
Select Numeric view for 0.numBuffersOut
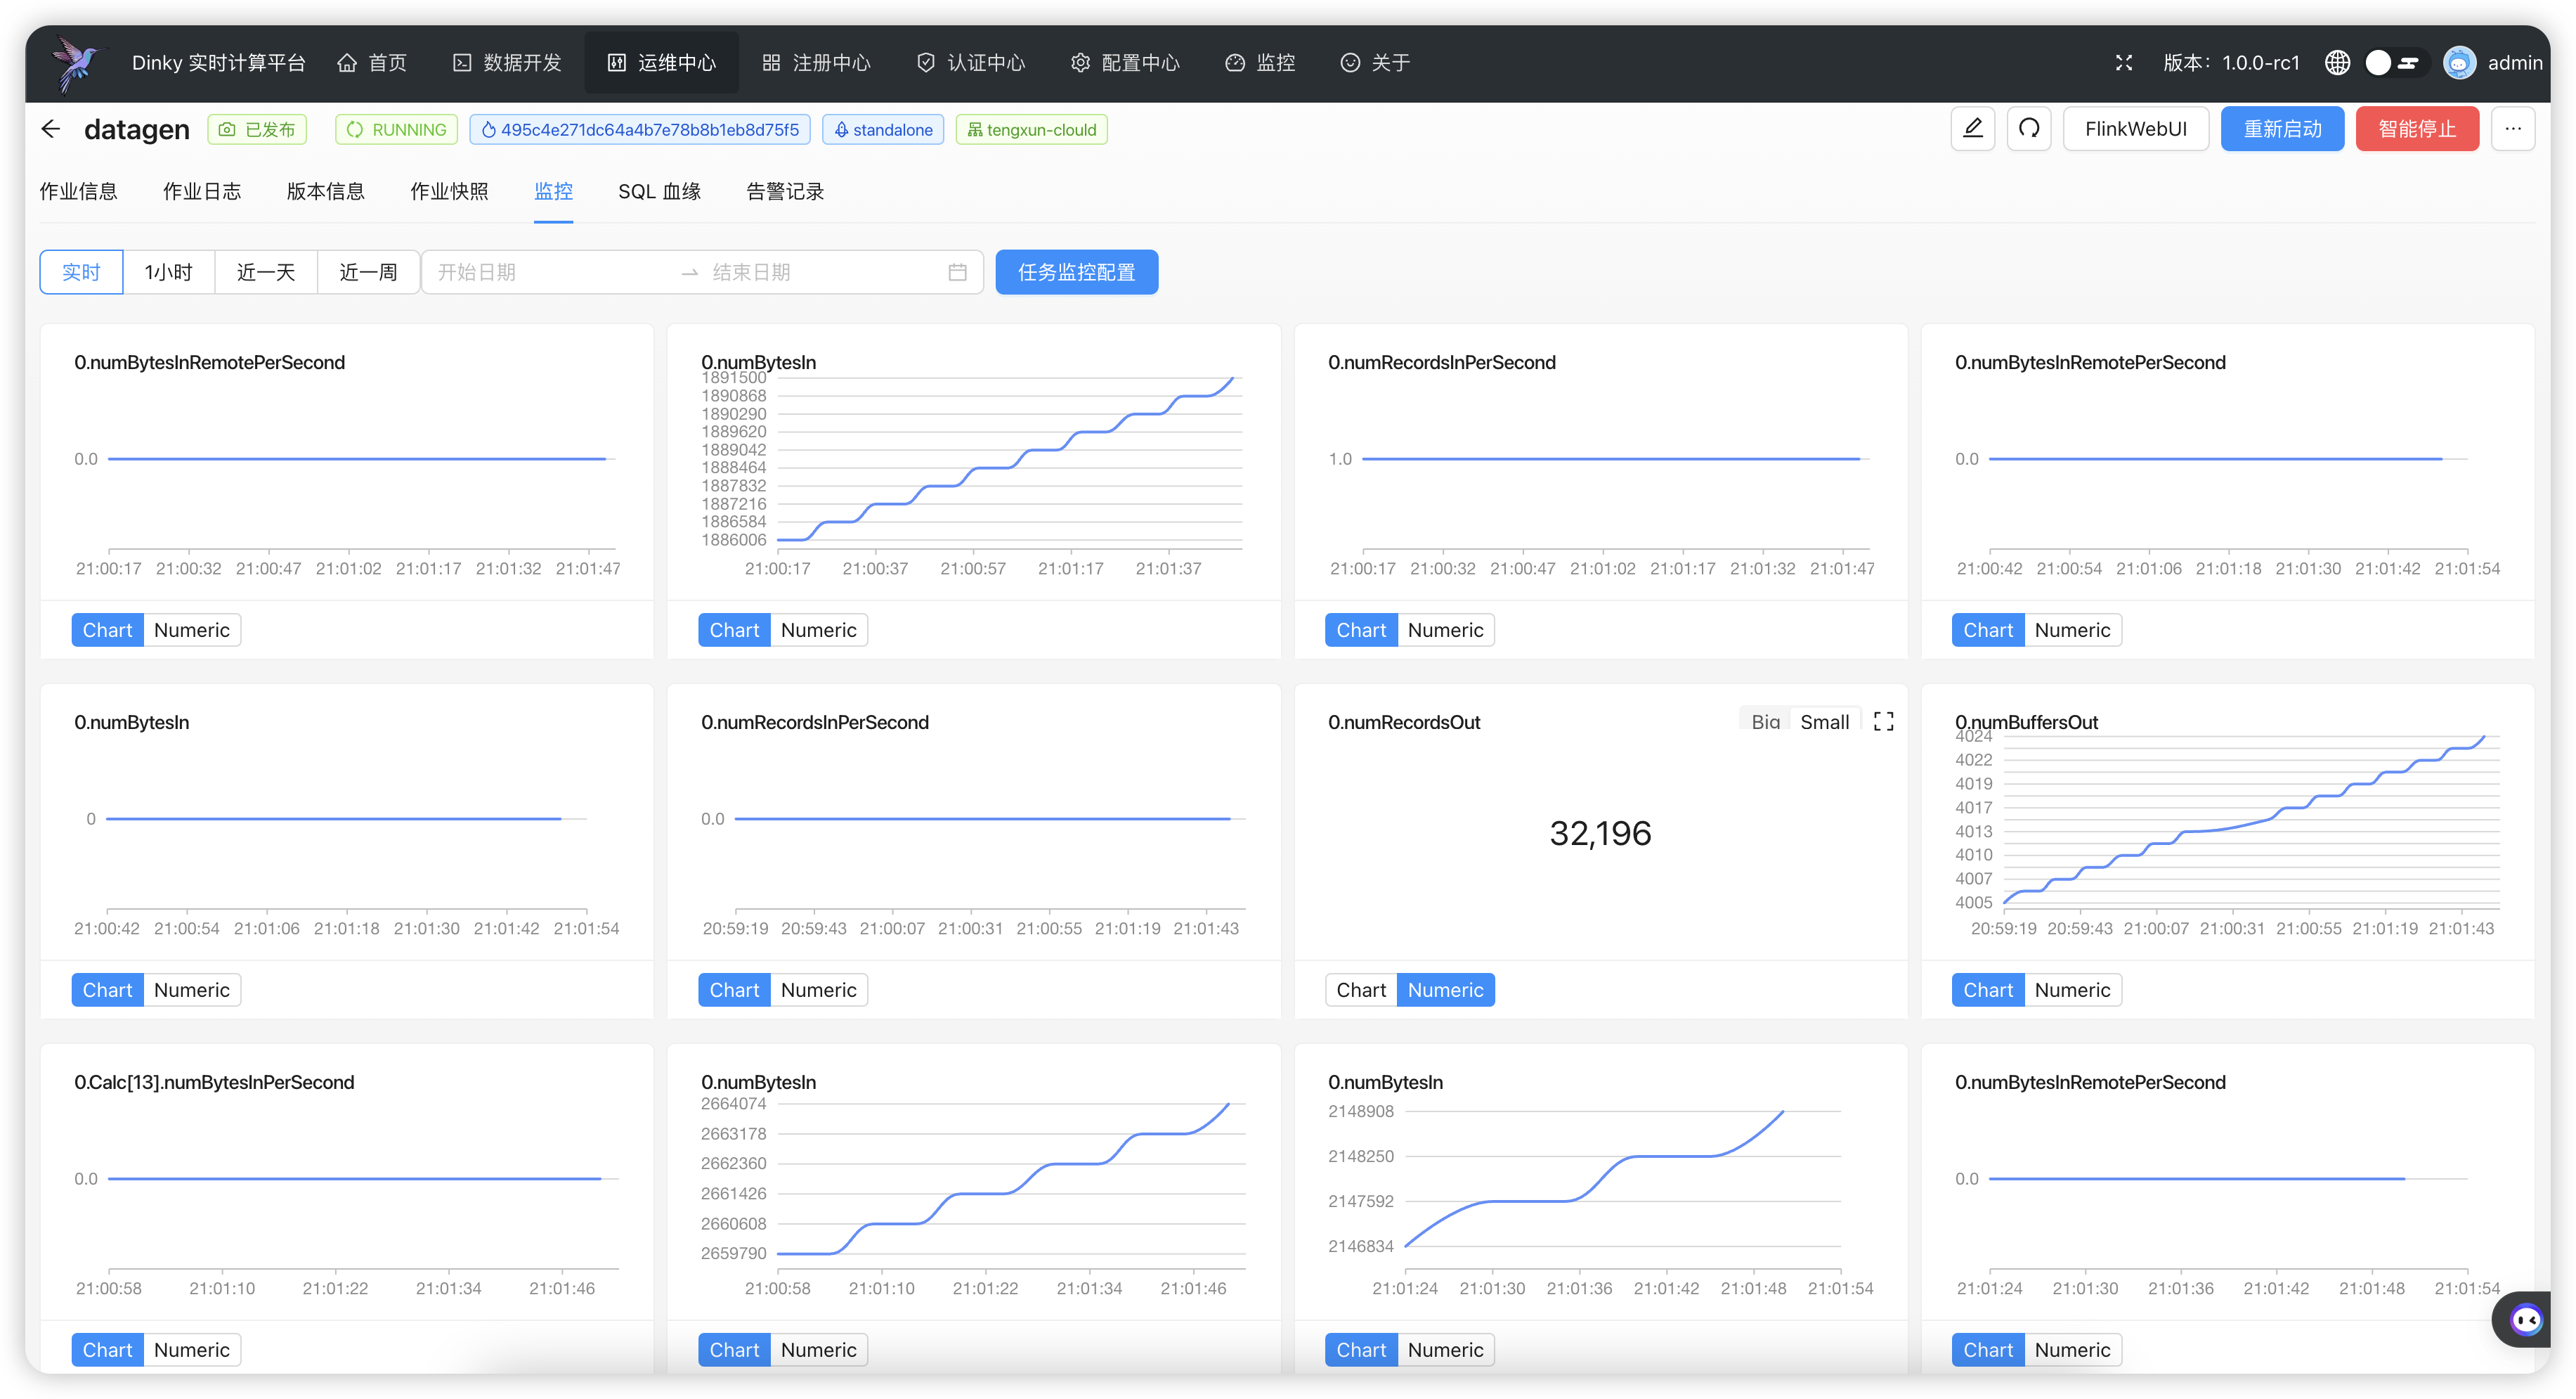coord(2073,989)
